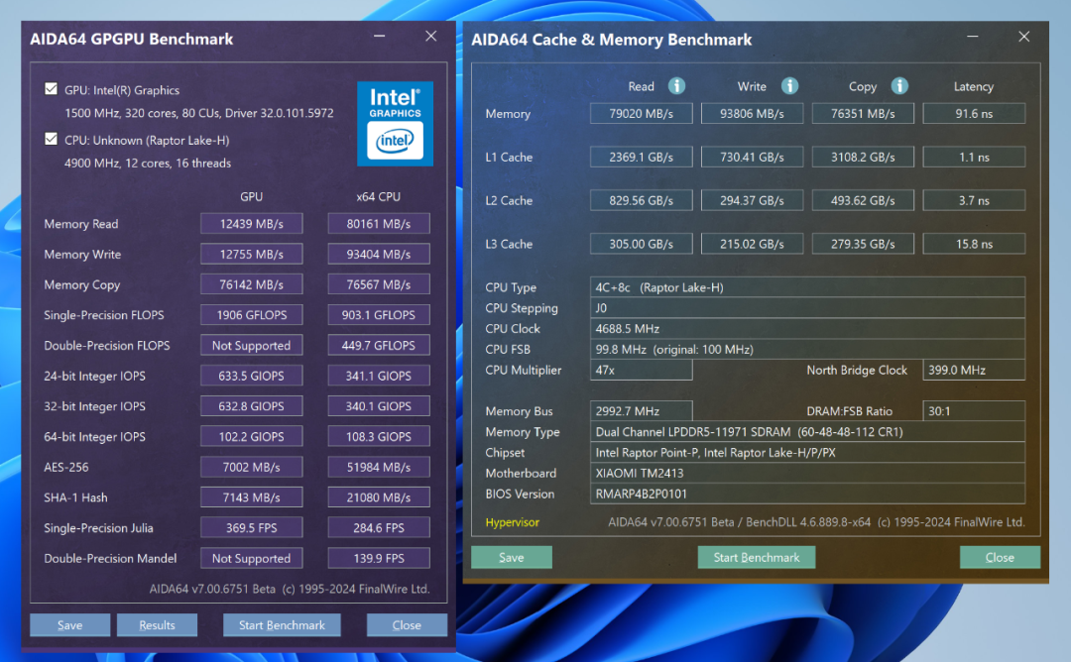Image resolution: width=1071 pixels, height=662 pixels.
Task: Click the 633.5 GIOPS 24-bit Integer value
Action: coord(251,376)
